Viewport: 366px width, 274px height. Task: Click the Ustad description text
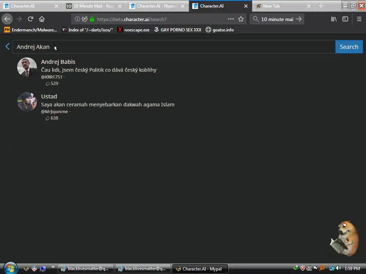click(108, 105)
